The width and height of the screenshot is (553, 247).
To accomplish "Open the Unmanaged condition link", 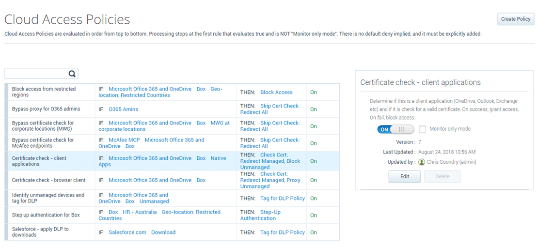I will click(154, 201).
